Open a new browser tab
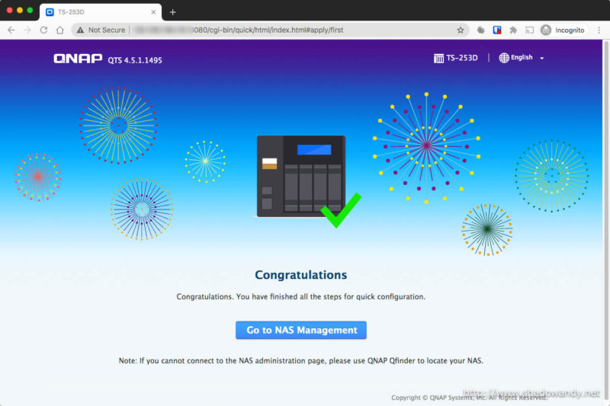The height and width of the screenshot is (406, 610). [173, 12]
